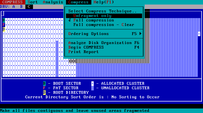Choose Print Report entry
The image size is (203, 113).
(x=104, y=52)
